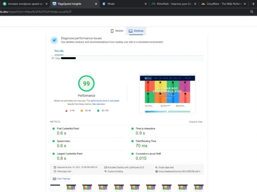Image resolution: width=257 pixels, height=192 pixels.
Task: Click the Single page load label
Action: [166, 167]
